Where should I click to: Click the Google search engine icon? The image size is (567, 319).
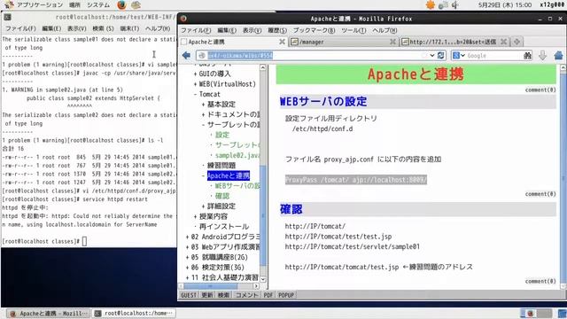456,55
